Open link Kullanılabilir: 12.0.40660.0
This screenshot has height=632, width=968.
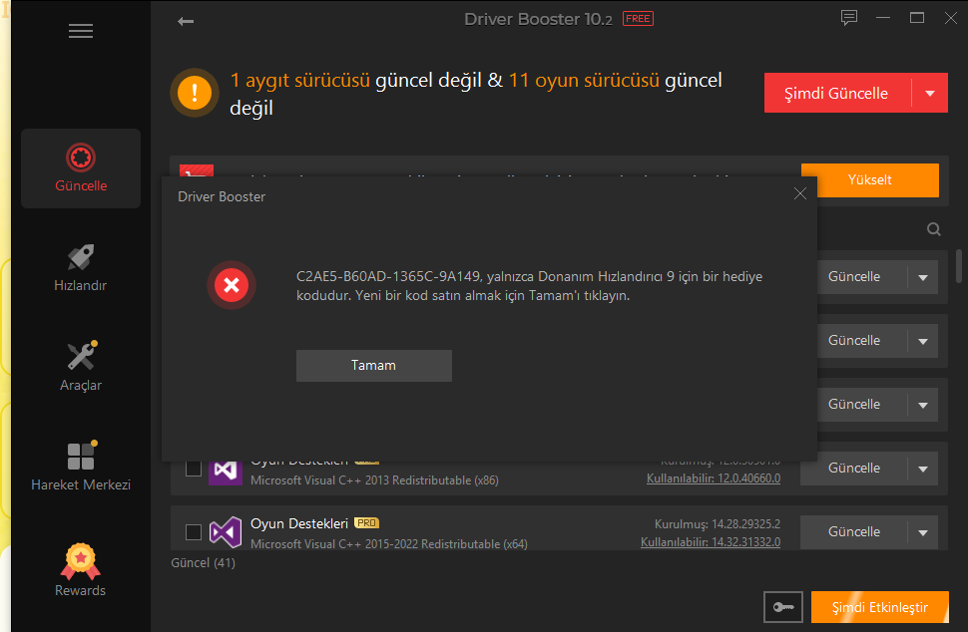point(714,478)
